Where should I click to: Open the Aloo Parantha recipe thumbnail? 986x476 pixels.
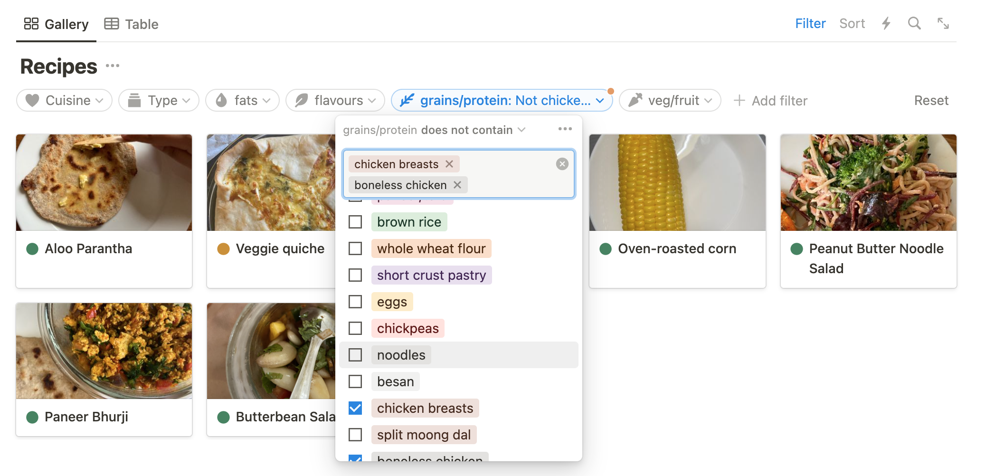click(104, 182)
